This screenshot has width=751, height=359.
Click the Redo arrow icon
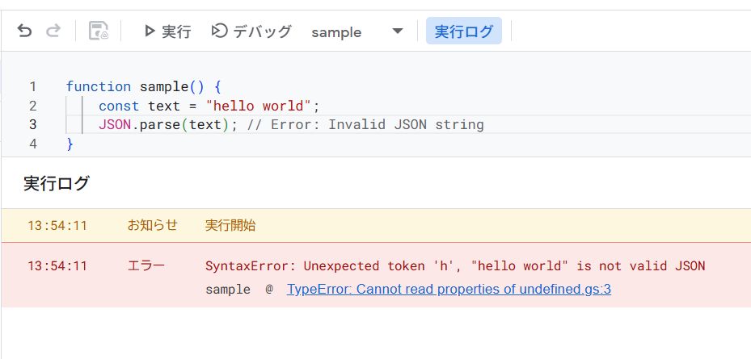53,31
